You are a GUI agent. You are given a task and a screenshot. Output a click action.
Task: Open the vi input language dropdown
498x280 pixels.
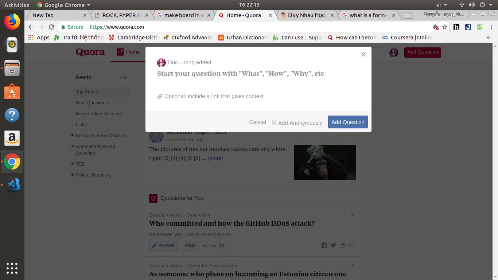pos(441,5)
